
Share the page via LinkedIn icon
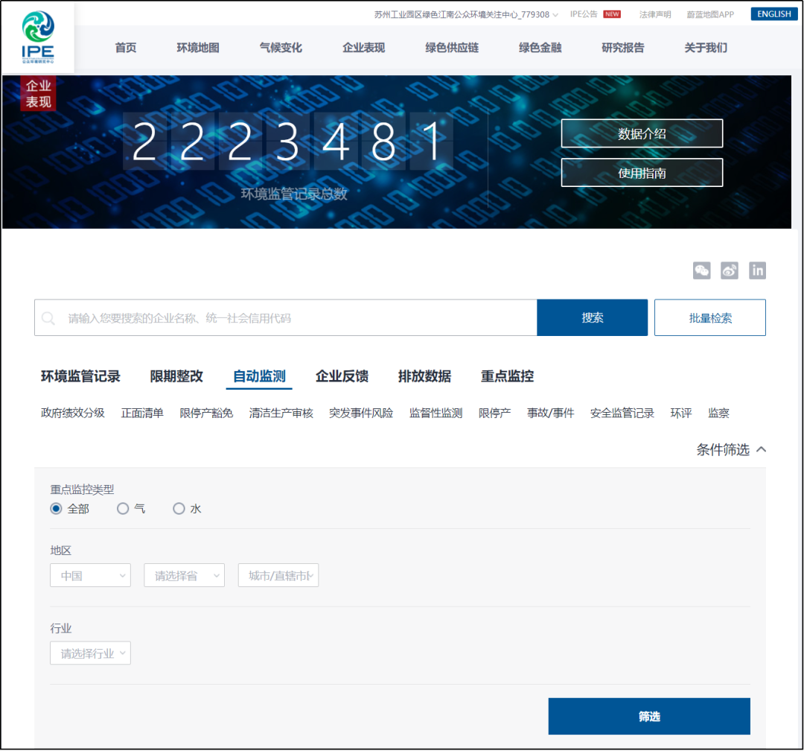click(x=758, y=270)
